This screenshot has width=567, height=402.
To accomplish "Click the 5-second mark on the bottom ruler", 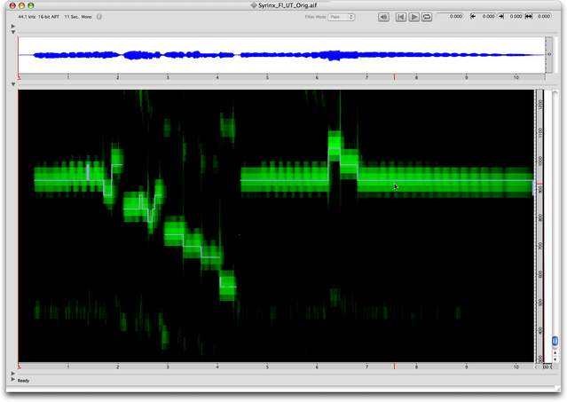I will tap(267, 367).
